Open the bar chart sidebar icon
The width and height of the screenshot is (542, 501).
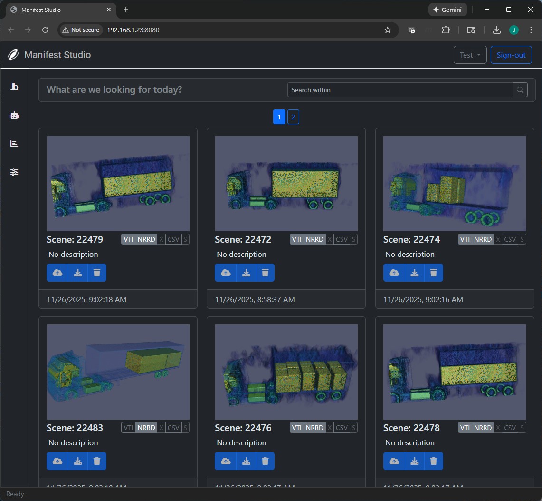[x=14, y=144]
